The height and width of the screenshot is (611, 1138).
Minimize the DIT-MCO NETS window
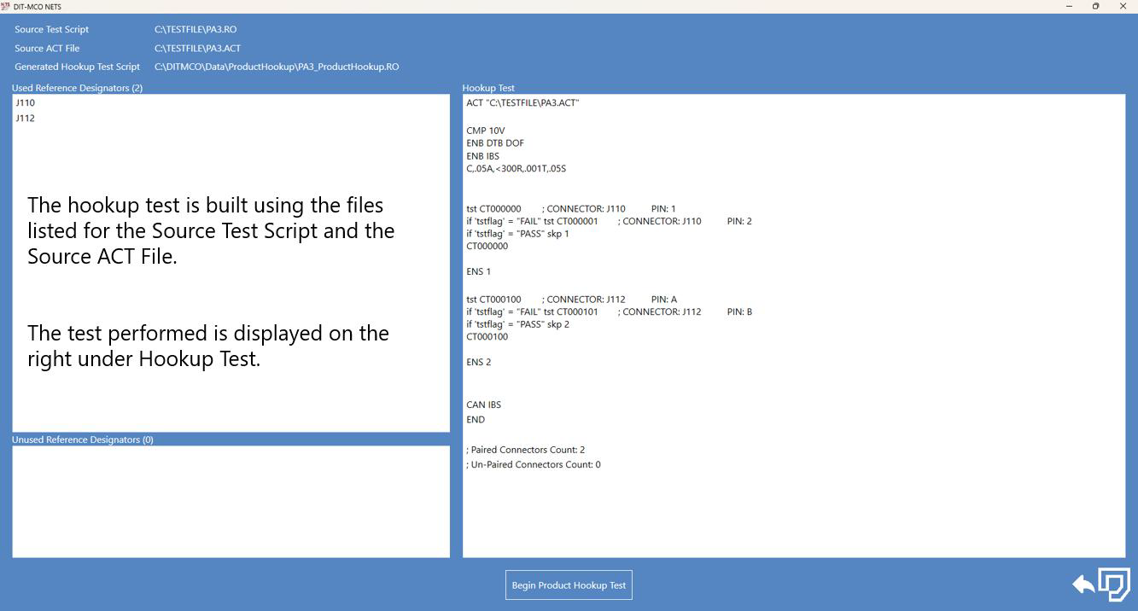(x=1069, y=6)
